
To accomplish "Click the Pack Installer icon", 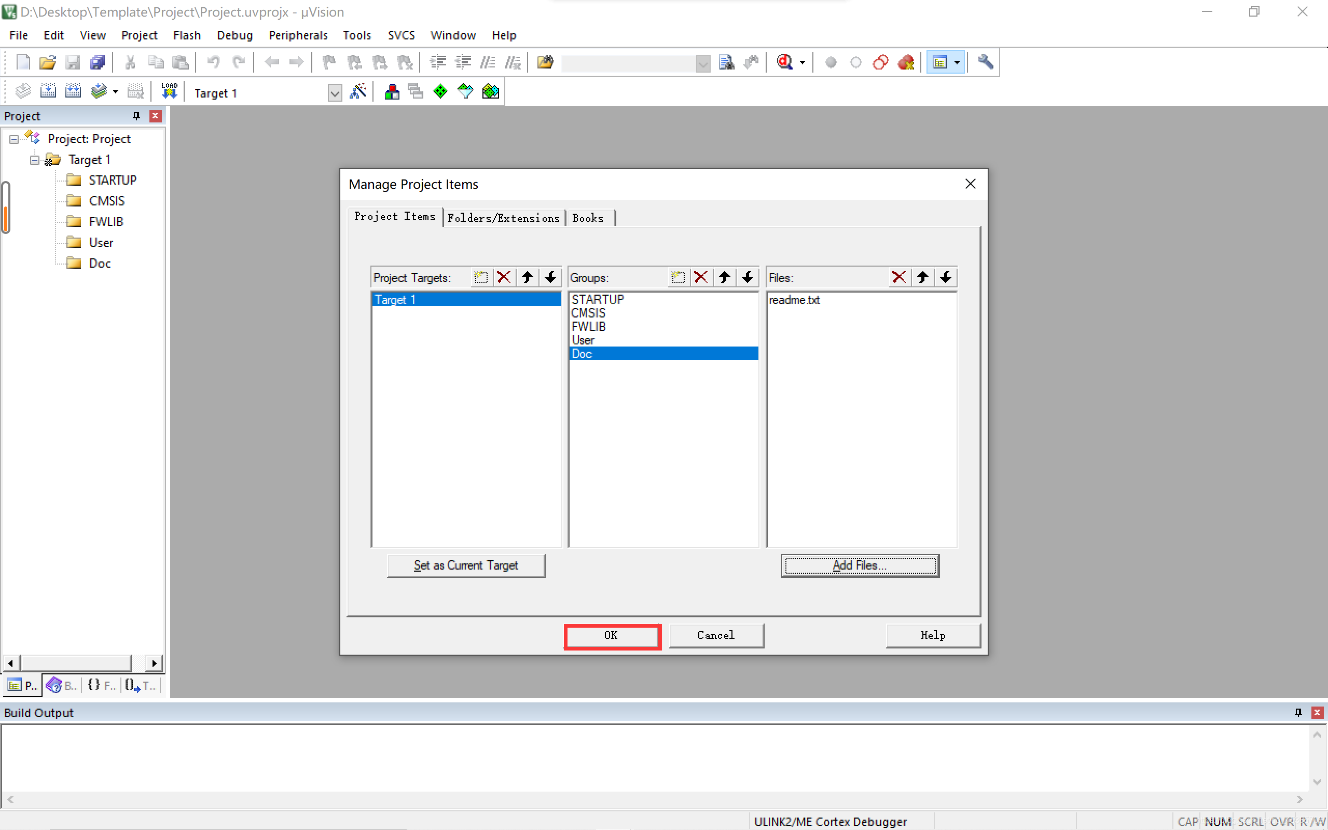I will [x=491, y=91].
